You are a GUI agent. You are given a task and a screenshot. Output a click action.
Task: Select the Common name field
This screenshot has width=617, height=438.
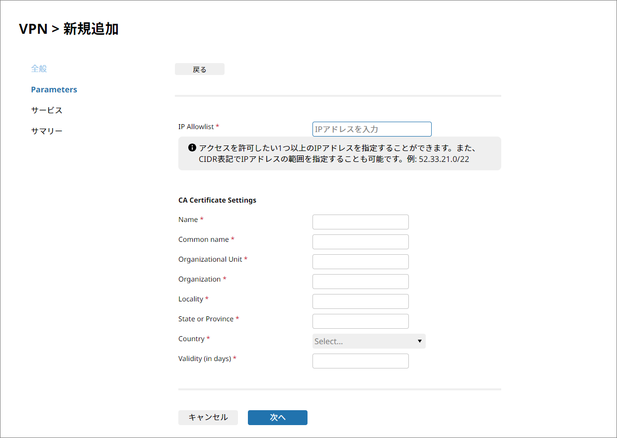click(x=360, y=242)
